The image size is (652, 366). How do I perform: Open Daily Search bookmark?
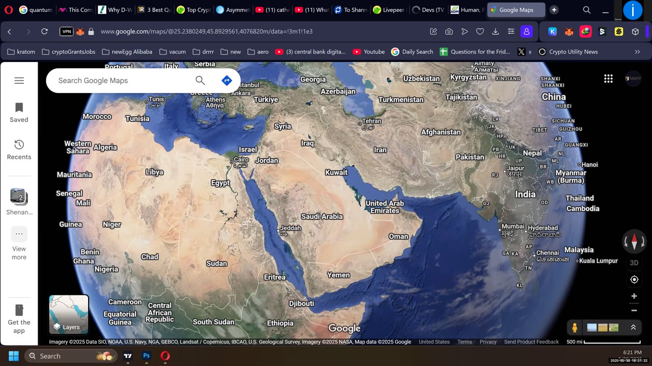[412, 51]
